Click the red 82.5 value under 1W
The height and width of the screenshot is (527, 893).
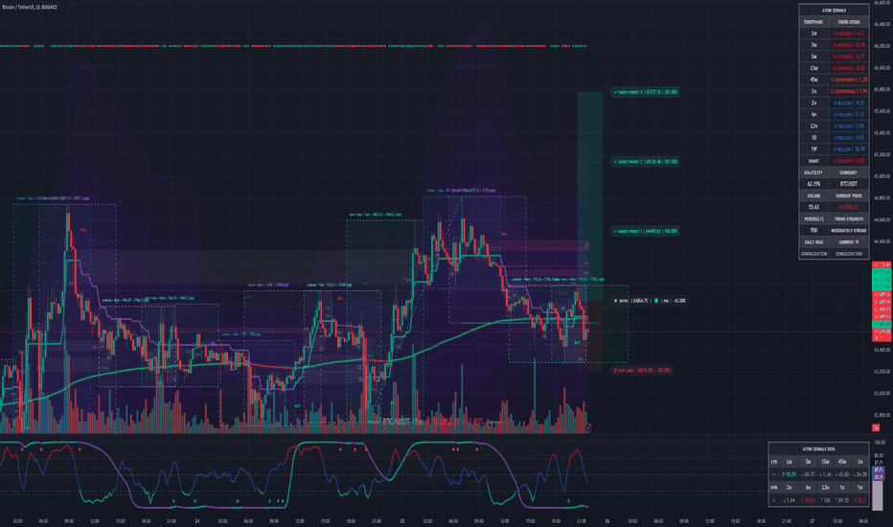coord(860,500)
